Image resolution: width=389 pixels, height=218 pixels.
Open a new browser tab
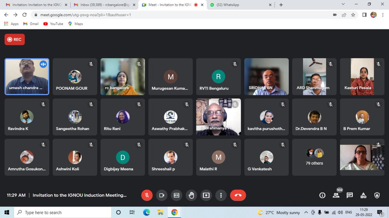281,5
